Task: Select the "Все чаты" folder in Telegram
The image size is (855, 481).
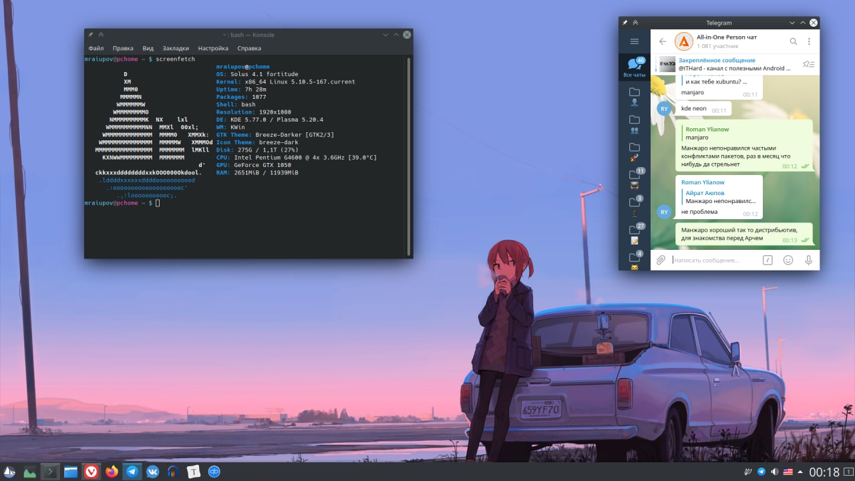Action: pyautogui.click(x=635, y=67)
